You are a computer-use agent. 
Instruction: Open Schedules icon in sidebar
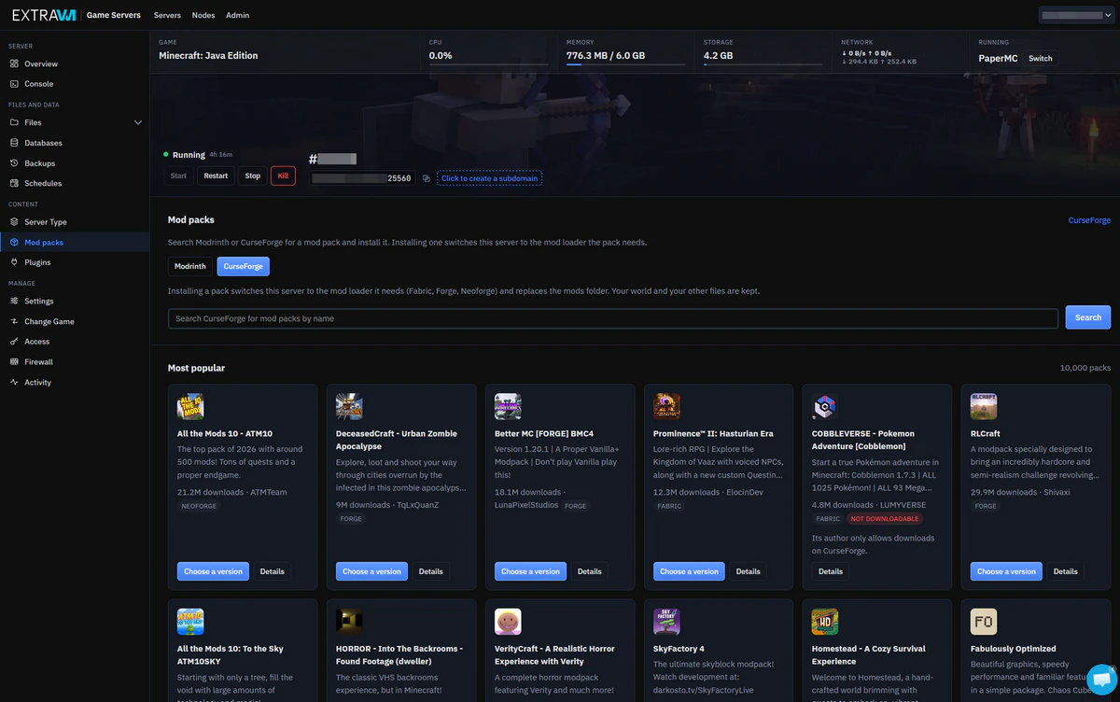14,183
